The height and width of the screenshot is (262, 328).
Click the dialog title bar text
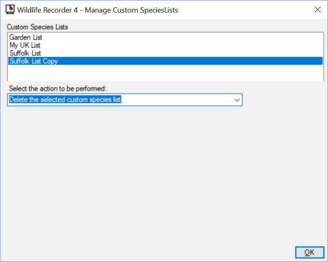click(x=97, y=10)
